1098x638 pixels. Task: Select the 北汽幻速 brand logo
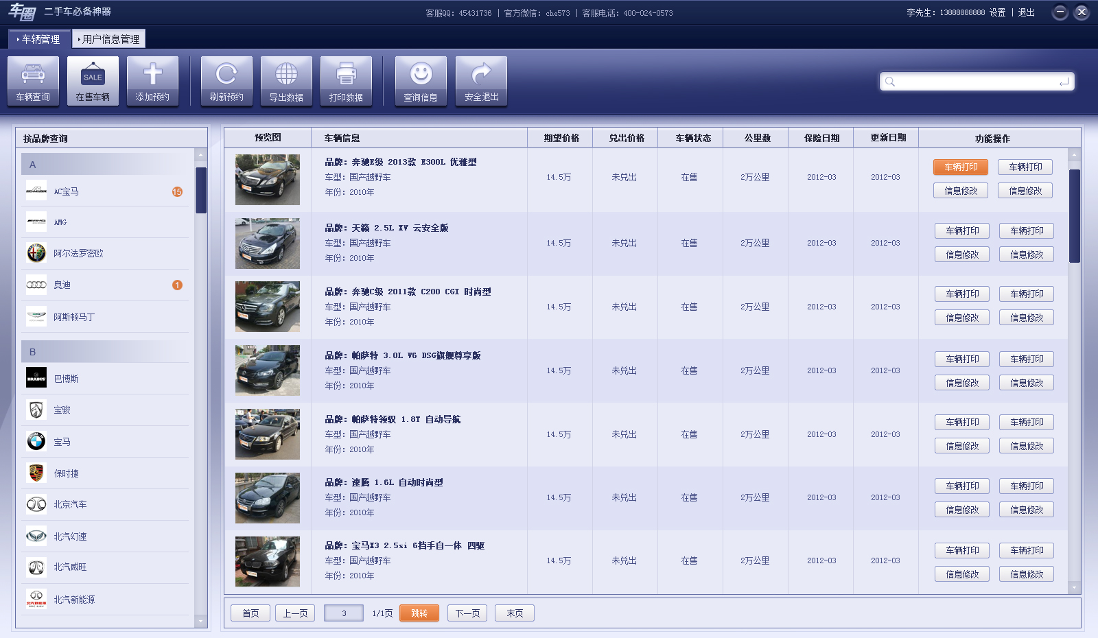tap(36, 536)
